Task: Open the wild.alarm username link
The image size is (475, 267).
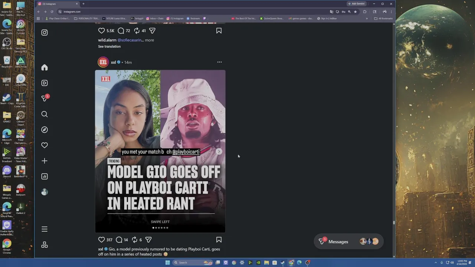Action: coord(107,40)
